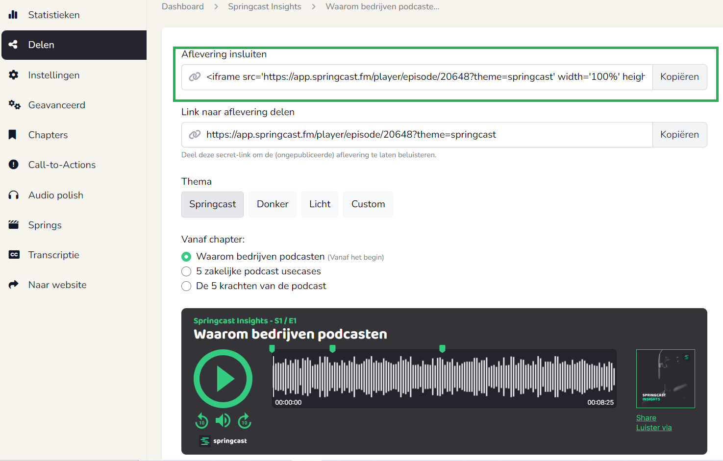Go to Springcast Insights breadcrumb
Viewport: 723px width, 461px height.
265,6
